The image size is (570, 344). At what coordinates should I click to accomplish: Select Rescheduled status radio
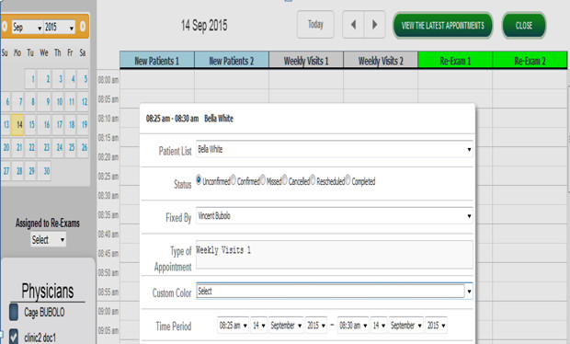pyautogui.click(x=313, y=179)
